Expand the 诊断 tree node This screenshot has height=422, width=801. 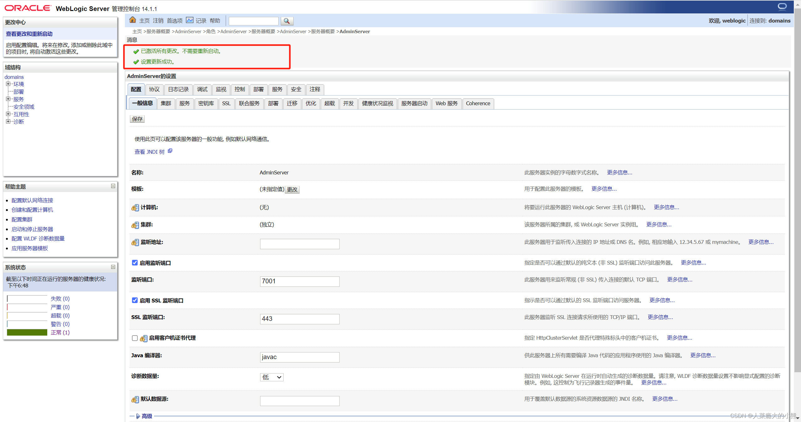tap(8, 121)
